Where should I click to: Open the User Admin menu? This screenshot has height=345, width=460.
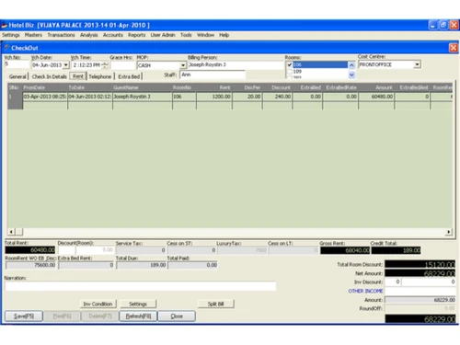(x=163, y=35)
